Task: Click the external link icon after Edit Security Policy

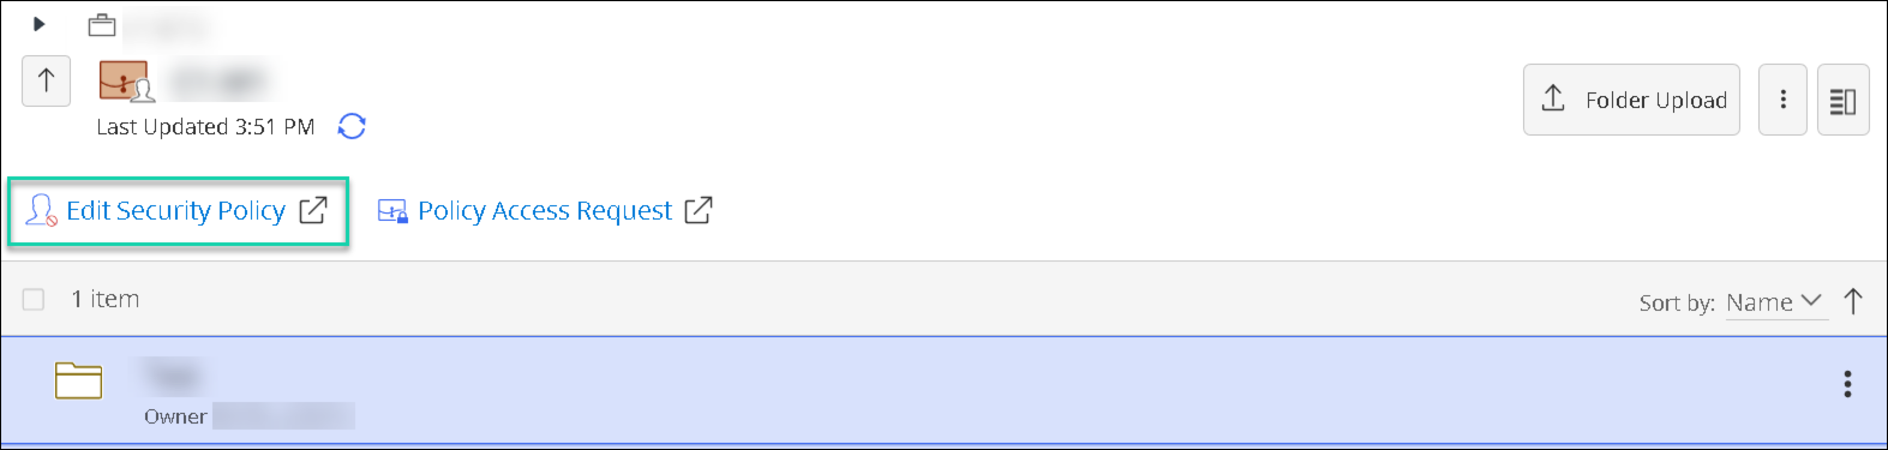Action: pos(313,211)
